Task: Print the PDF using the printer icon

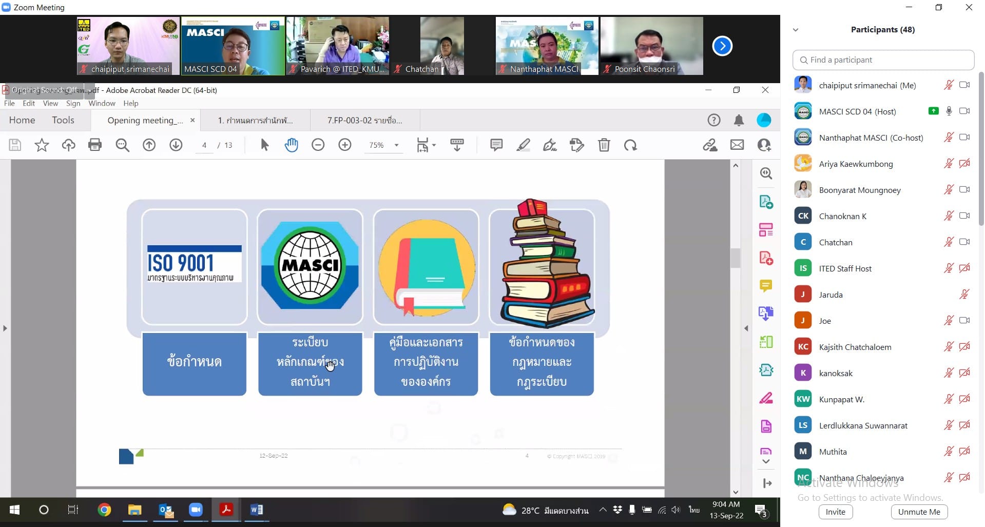Action: tap(95, 145)
